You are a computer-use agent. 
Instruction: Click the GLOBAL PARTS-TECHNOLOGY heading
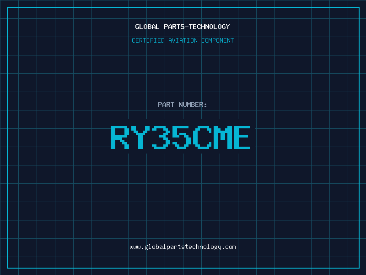pyautogui.click(x=183, y=27)
